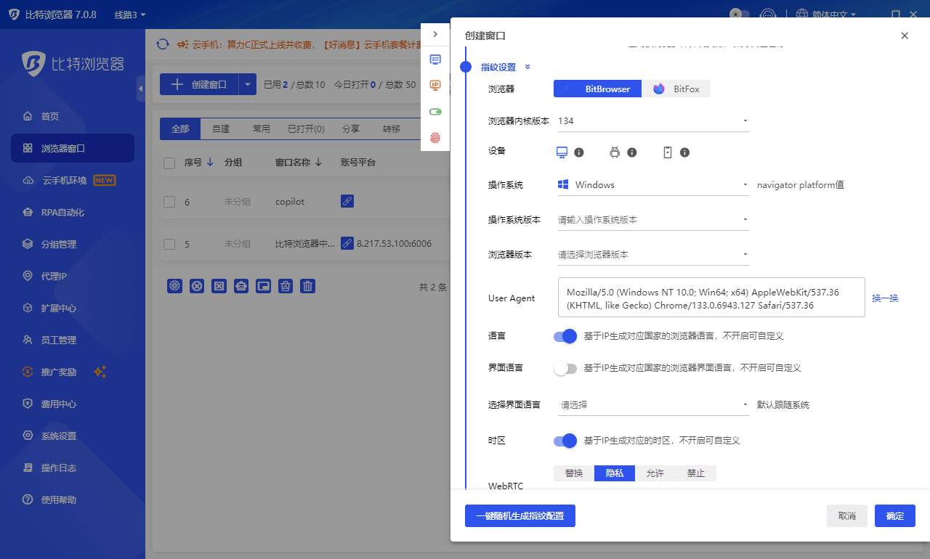Expand the 浏览器版本 dropdown
This screenshot has width=930, height=559.
pyautogui.click(x=652, y=255)
